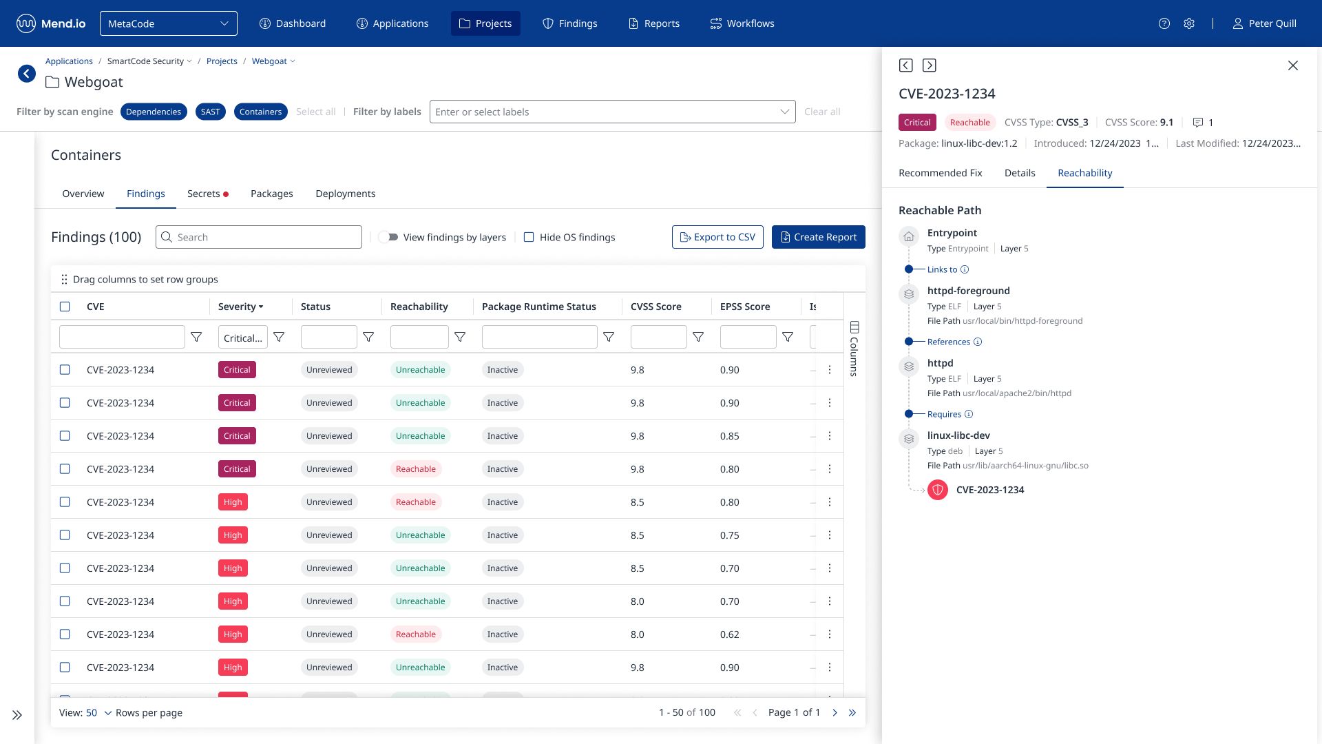Image resolution: width=1322 pixels, height=744 pixels.
Task: Click the info icon next to References
Action: 978,342
